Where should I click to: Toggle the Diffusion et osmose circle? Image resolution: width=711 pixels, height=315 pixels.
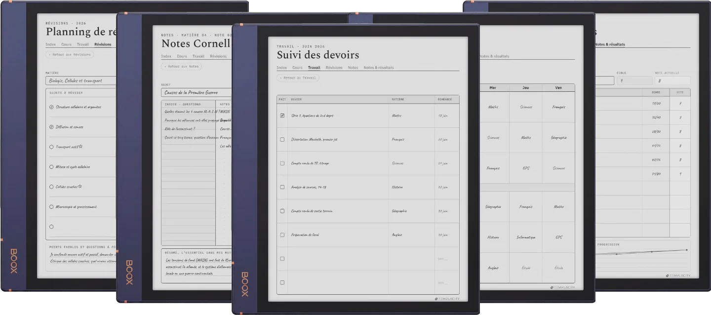point(51,127)
